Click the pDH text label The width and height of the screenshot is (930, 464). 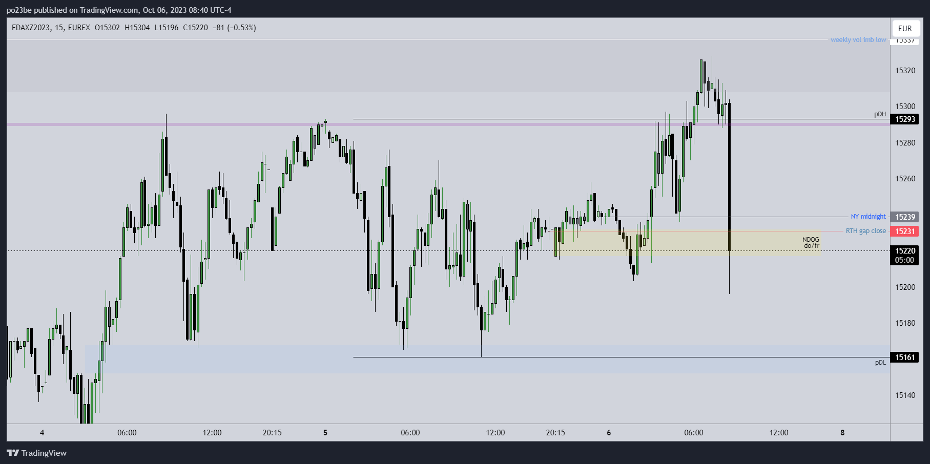[x=880, y=114]
